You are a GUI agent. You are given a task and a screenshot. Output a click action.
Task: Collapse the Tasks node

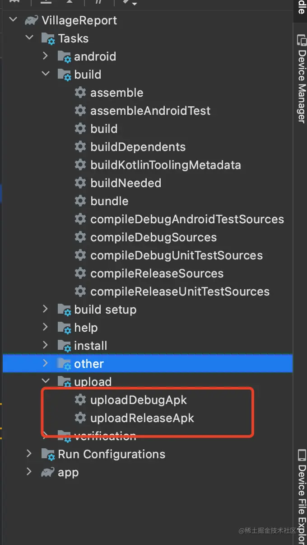pos(29,38)
